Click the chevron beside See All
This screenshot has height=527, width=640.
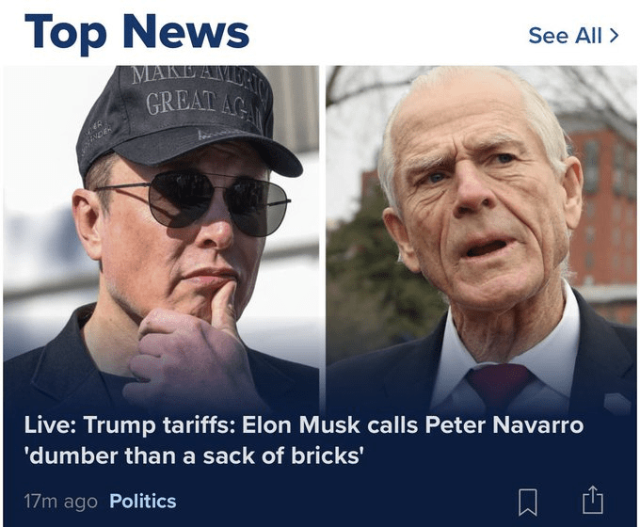pos(615,36)
